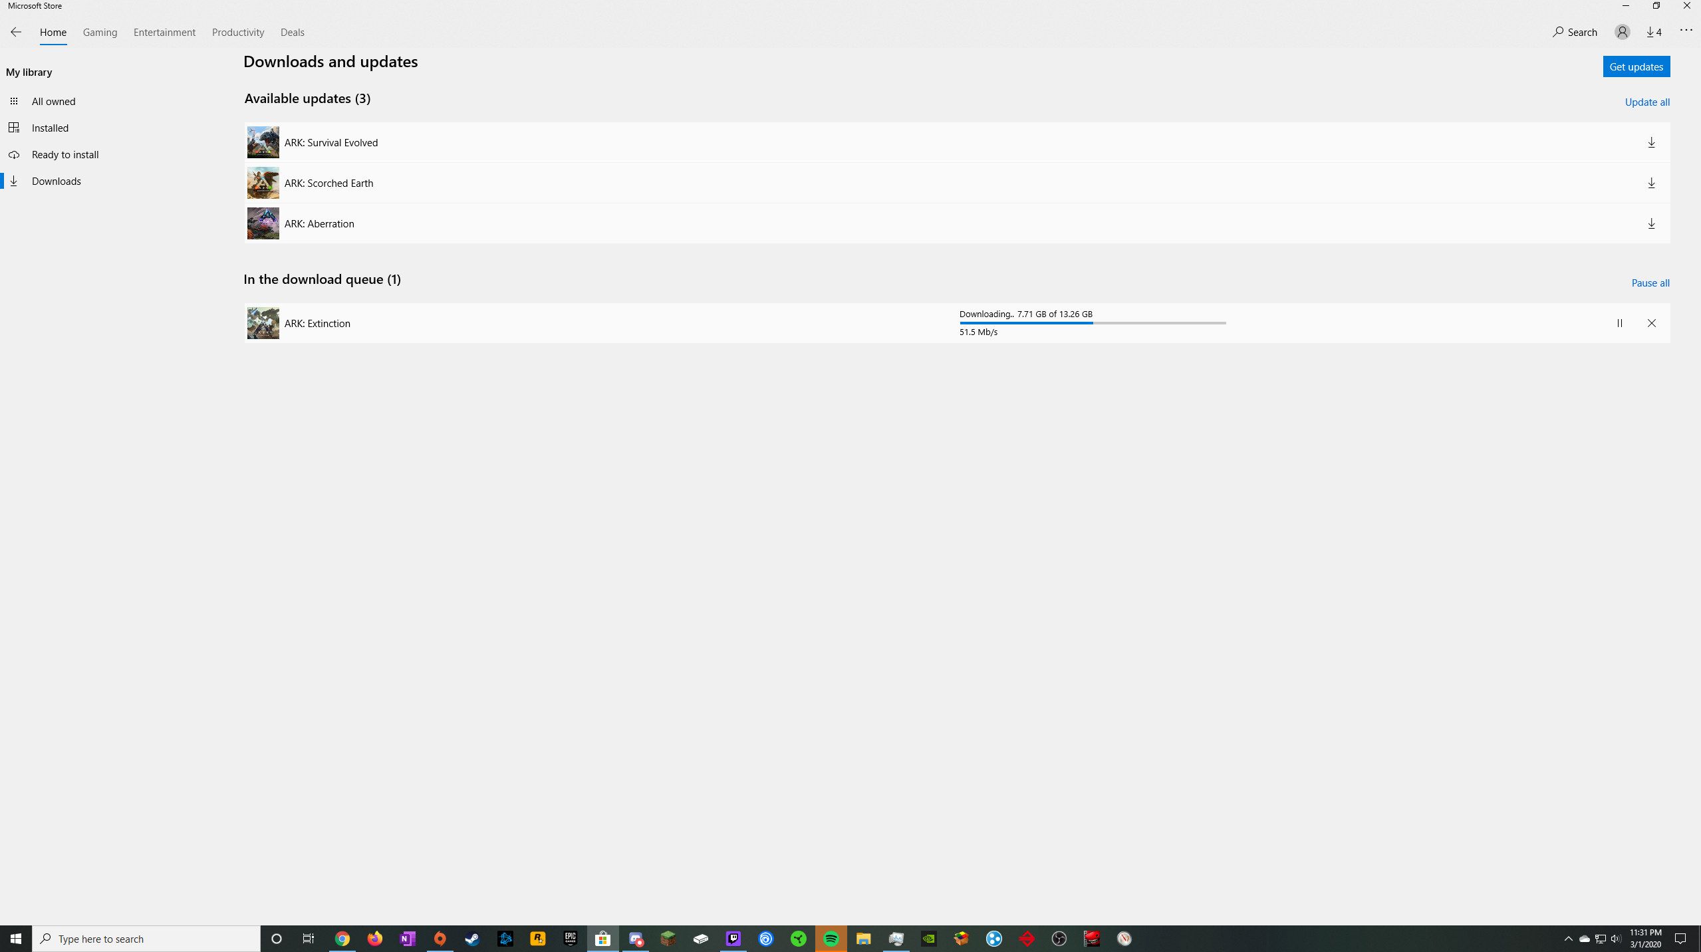The height and width of the screenshot is (952, 1701).
Task: Click the Microsoft Store taskbar icon
Action: click(603, 939)
